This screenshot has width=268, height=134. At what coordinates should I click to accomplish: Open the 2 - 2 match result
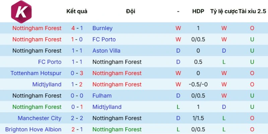77,118
